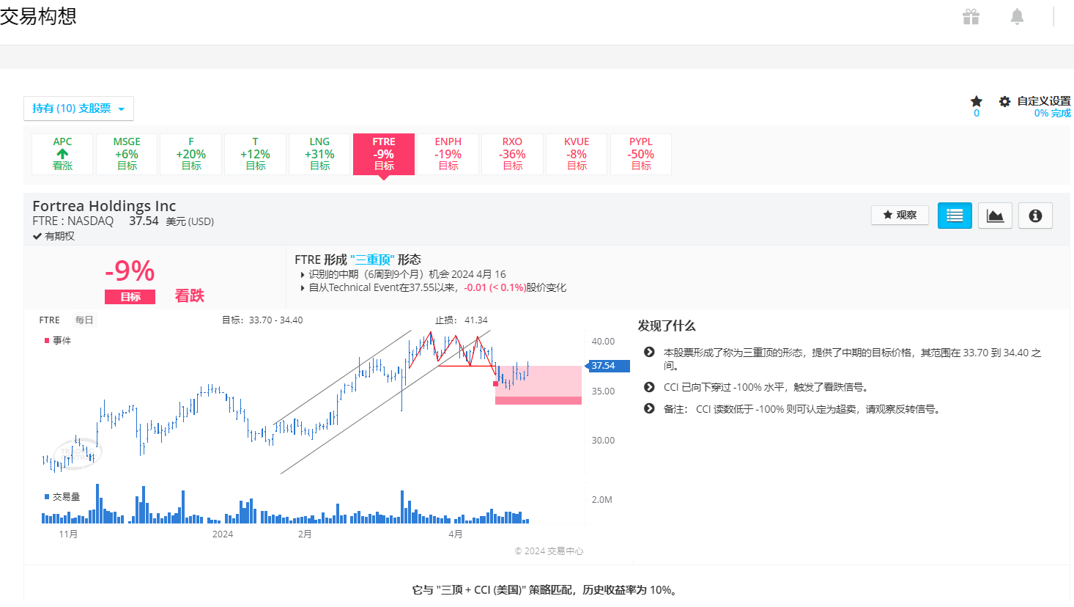
Task: Switch to area chart view icon
Action: pyautogui.click(x=995, y=216)
